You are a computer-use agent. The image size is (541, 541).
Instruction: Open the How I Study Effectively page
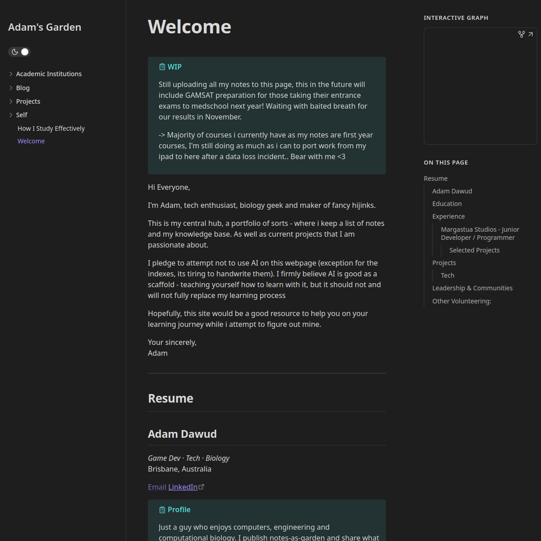(51, 128)
